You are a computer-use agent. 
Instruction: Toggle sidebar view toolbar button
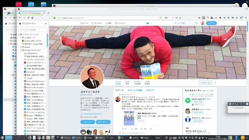point(203,18)
